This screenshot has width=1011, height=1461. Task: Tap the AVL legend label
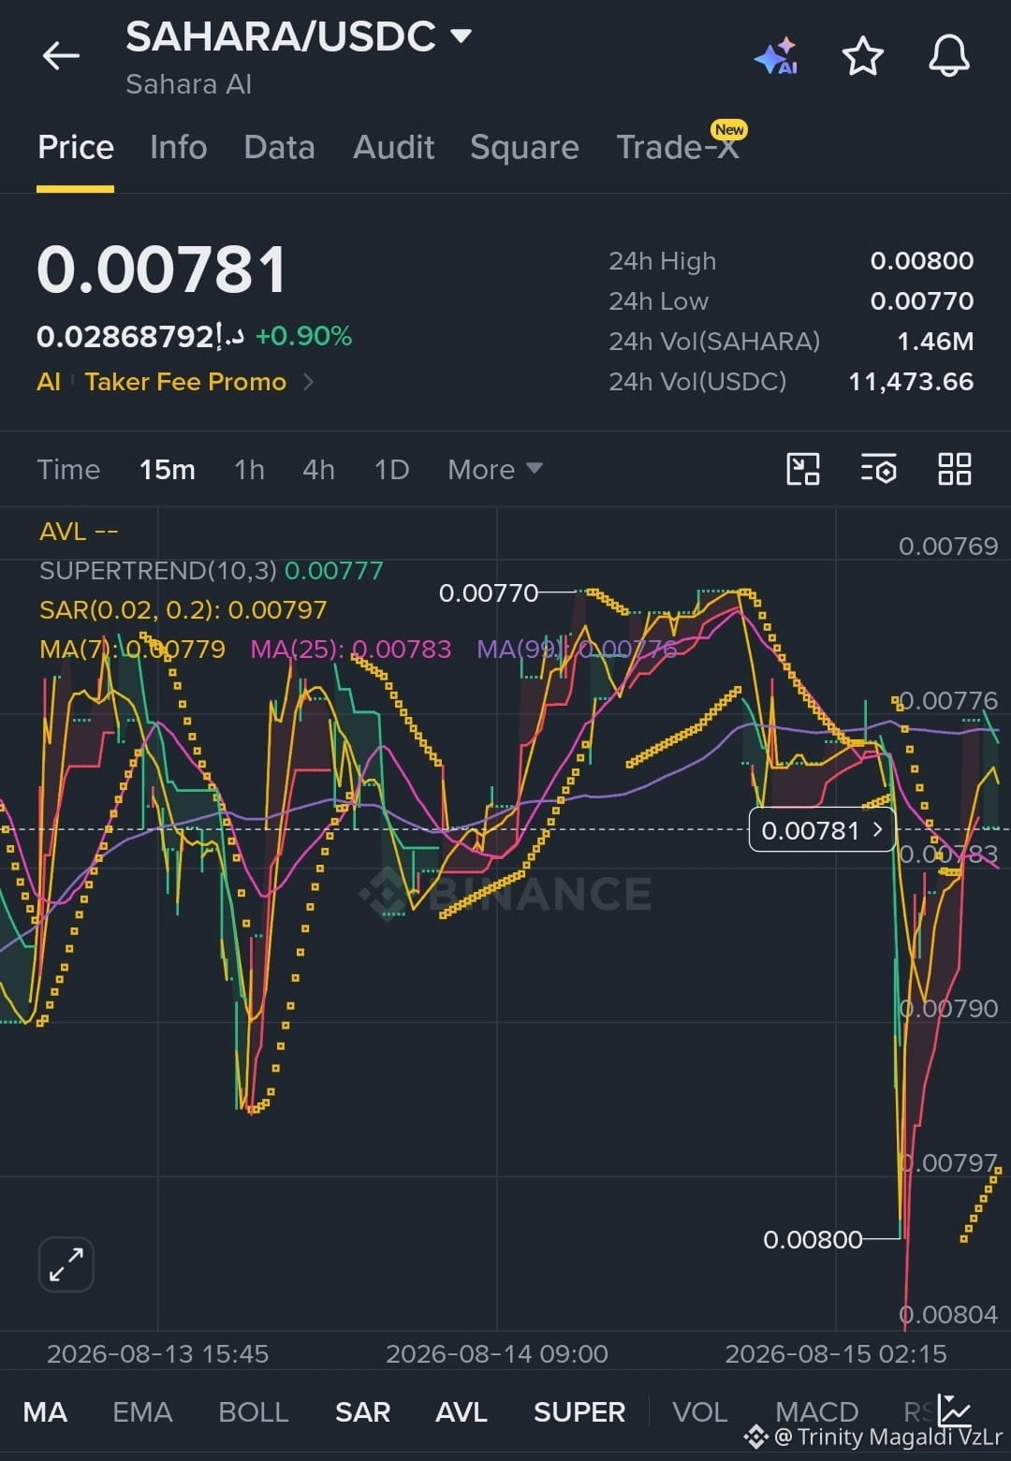tap(79, 532)
